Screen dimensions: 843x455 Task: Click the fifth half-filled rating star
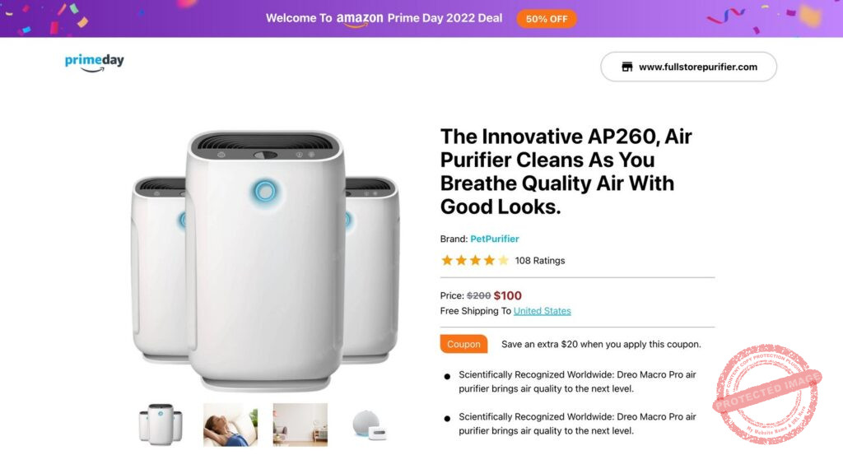(x=503, y=261)
